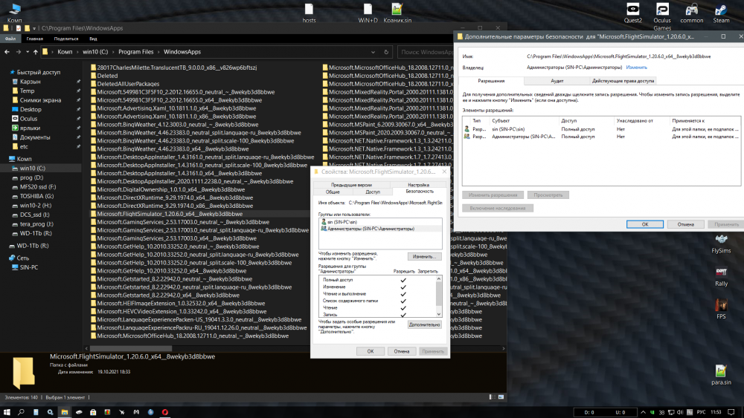
Task: Open the Quest2 desktop icon
Action: [x=632, y=11]
